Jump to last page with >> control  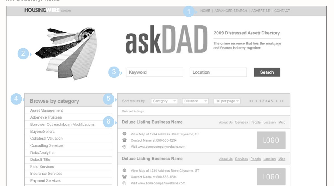[282, 101]
